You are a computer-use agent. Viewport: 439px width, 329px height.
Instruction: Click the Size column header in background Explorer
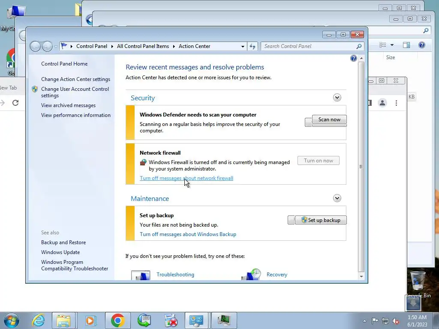point(390,57)
